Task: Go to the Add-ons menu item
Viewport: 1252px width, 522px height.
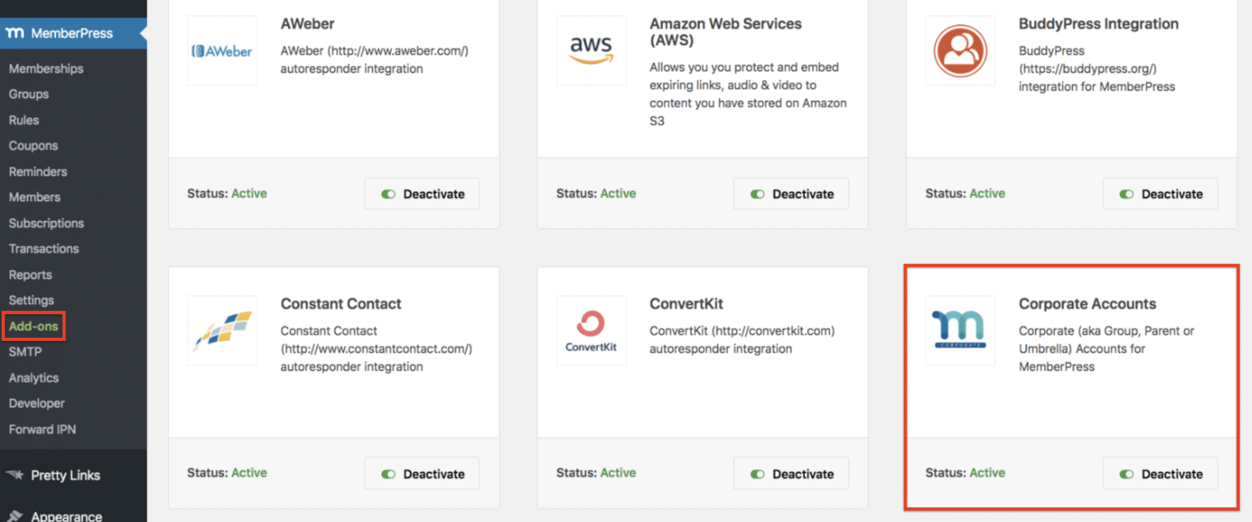Action: (34, 326)
